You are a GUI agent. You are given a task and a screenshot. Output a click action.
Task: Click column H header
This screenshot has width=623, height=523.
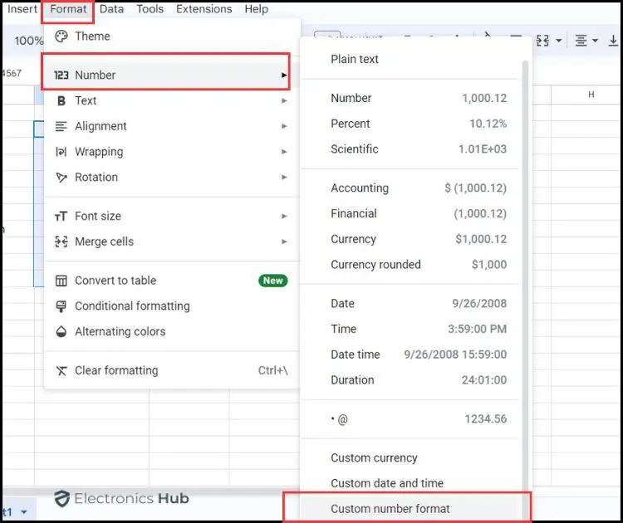click(591, 95)
